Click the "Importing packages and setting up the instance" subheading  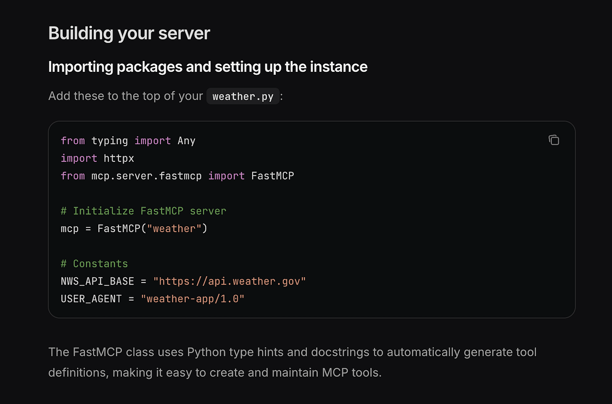click(x=208, y=67)
